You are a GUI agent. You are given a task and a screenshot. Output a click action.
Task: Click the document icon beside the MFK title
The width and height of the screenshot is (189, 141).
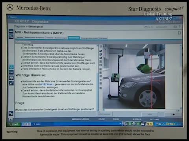179,33
